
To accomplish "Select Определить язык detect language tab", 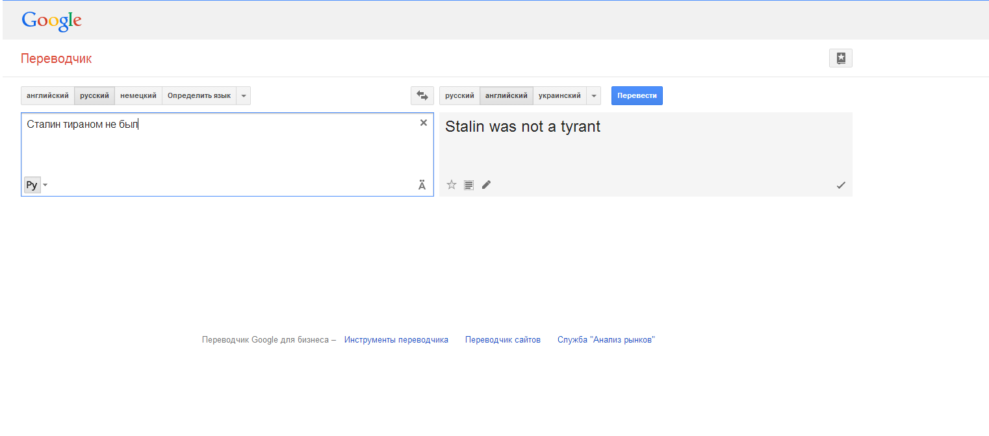I will 199,95.
